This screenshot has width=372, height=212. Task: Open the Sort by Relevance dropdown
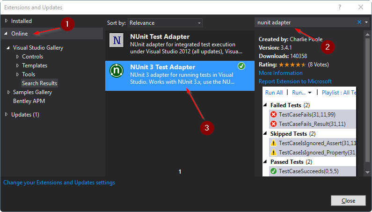165,23
